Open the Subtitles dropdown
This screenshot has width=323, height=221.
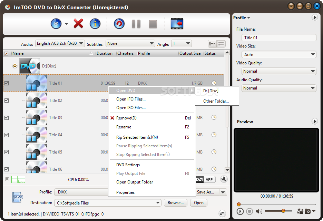(130, 43)
